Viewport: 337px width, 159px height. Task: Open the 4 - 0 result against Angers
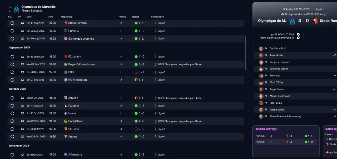click(x=139, y=137)
